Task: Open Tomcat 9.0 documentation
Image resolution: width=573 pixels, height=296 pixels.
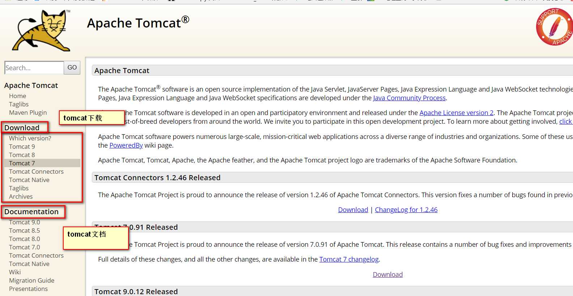Action: 25,222
